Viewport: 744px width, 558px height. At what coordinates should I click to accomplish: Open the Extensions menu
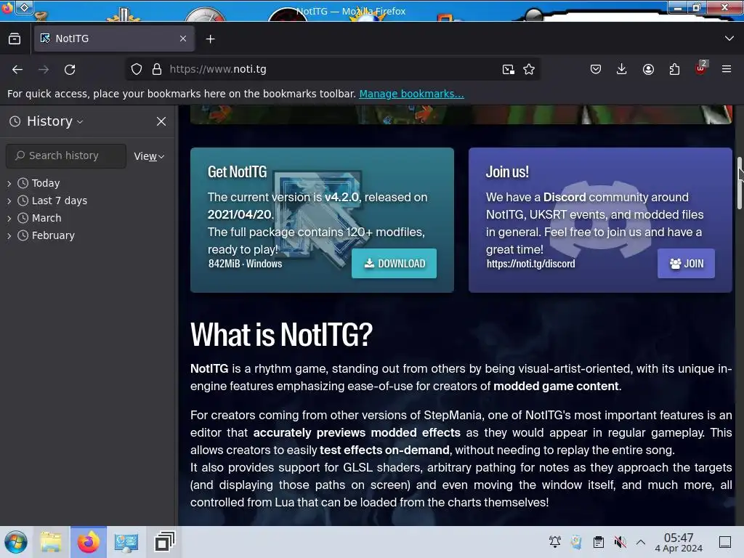pos(674,69)
